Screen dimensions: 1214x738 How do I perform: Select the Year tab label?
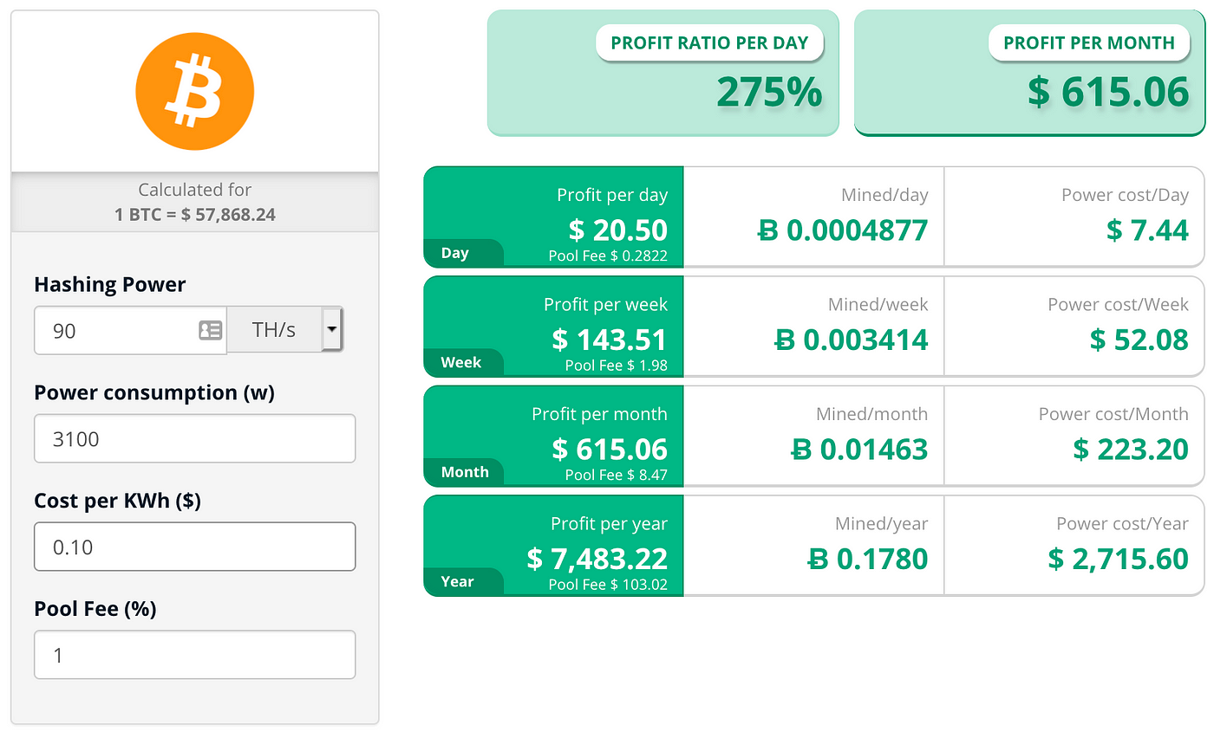[x=457, y=581]
